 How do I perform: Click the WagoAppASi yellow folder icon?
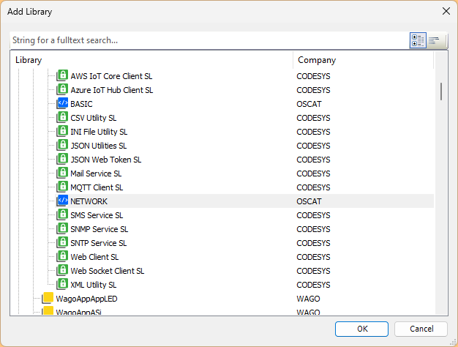pos(48,310)
